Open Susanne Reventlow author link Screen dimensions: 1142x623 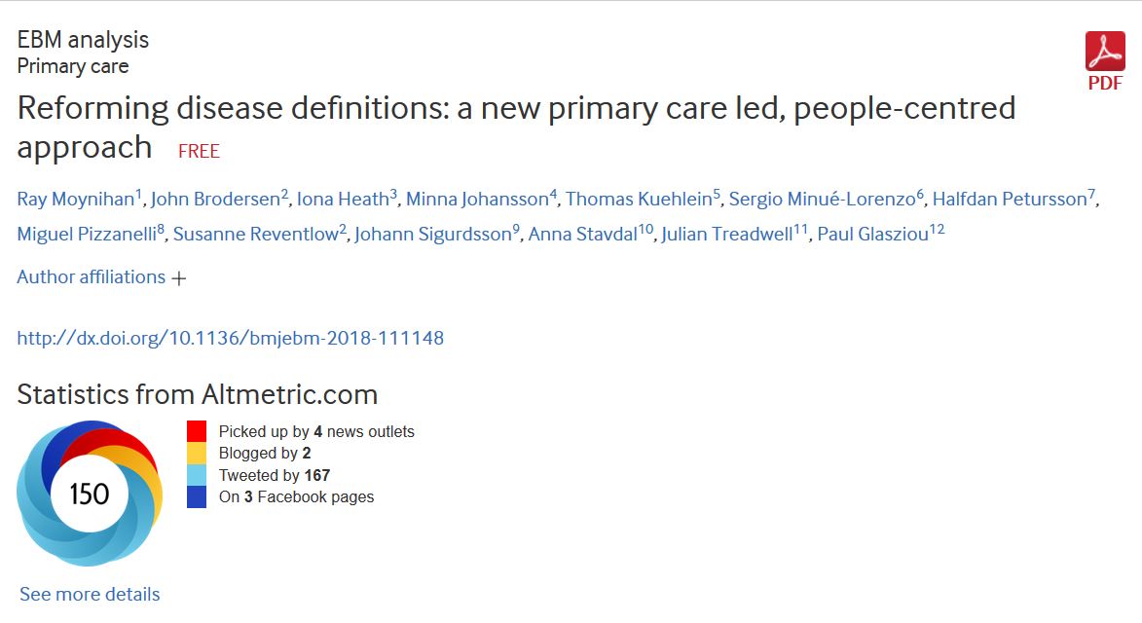255,235
